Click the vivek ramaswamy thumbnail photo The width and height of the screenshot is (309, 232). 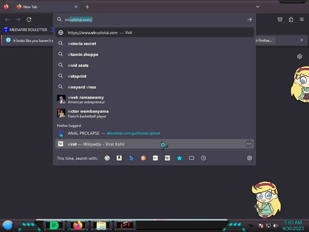61,99
